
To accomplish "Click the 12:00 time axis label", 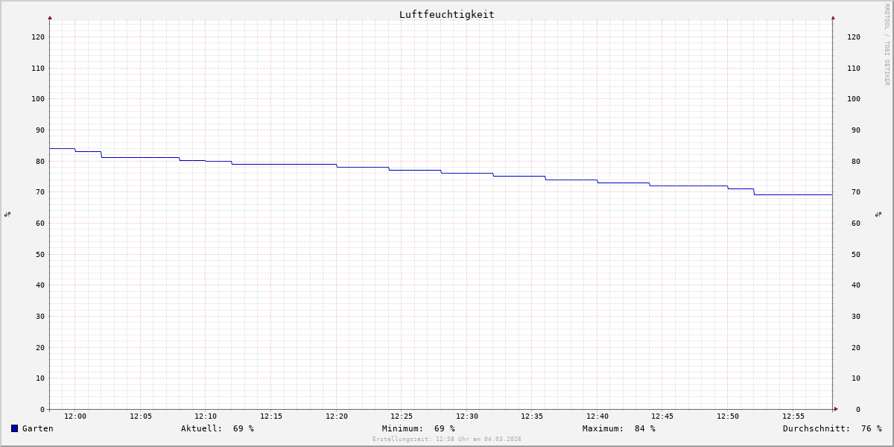I will click(75, 416).
